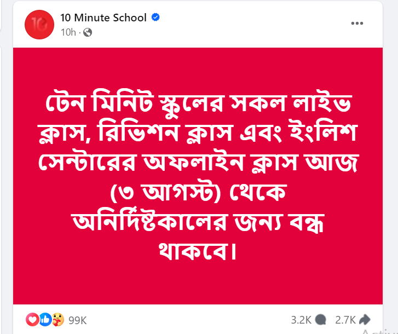The width and height of the screenshot is (398, 334).
Task: Click the red heart love reaction icon
Action: (x=32, y=320)
